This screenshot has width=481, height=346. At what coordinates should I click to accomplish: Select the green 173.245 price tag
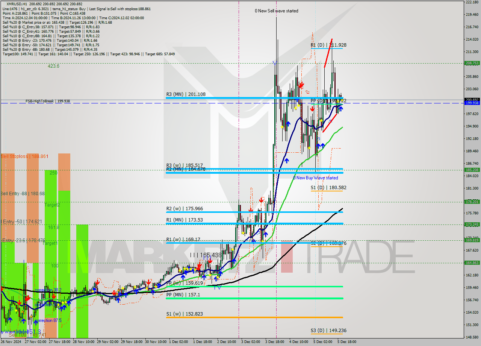(x=472, y=225)
